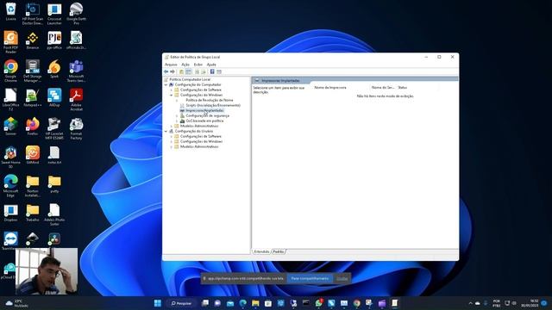Open the Sweet Home 3D desktop icon

coord(10,157)
